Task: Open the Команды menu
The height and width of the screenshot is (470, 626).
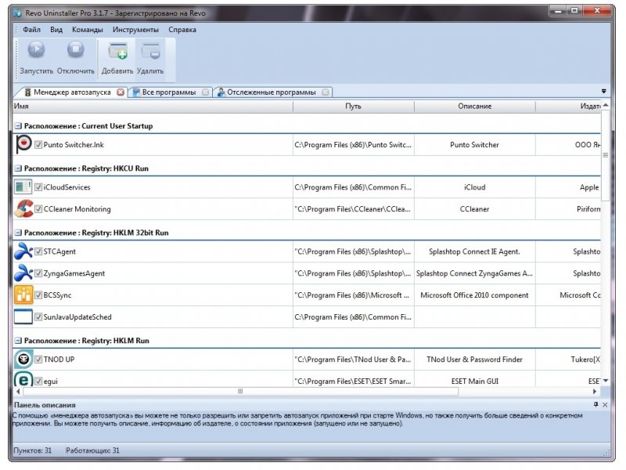Action: [88, 30]
